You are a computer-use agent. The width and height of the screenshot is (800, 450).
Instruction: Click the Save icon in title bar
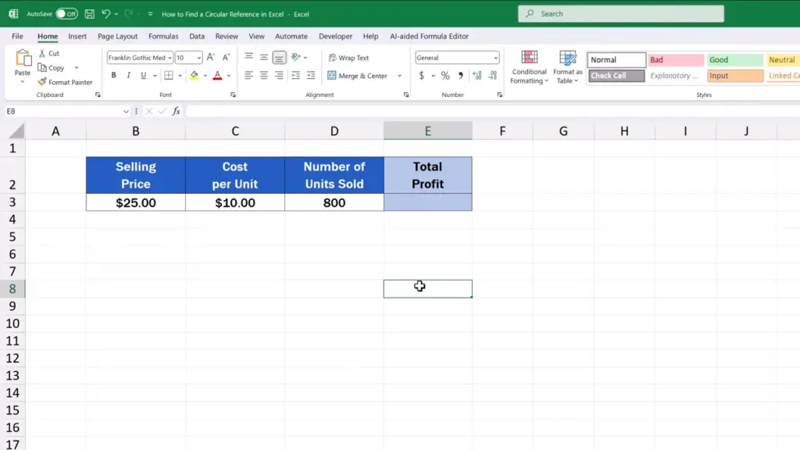tap(89, 14)
